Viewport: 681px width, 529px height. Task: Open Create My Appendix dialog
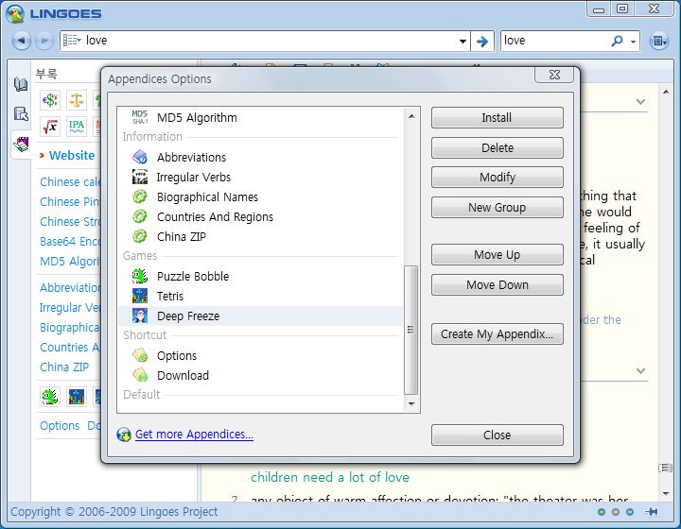(498, 334)
